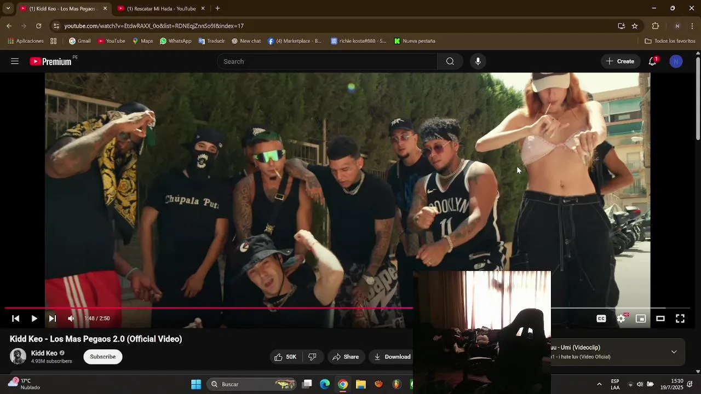Screen dimensions: 701x394
Task: Click the YouTube search magnifier button
Action: tap(450, 61)
